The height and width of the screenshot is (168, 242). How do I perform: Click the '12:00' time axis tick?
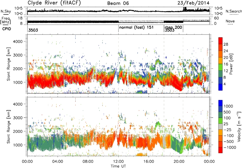tap(118, 162)
